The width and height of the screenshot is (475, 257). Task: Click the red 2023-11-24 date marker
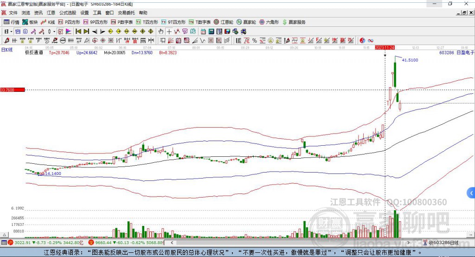[385, 48]
